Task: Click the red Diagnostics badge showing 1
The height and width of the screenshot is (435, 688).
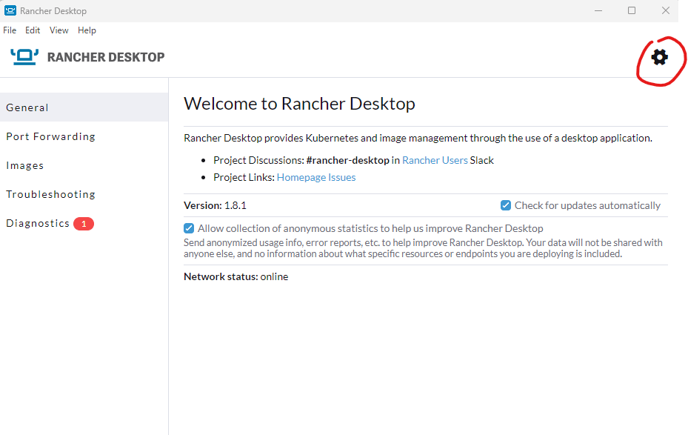Action: pos(84,224)
